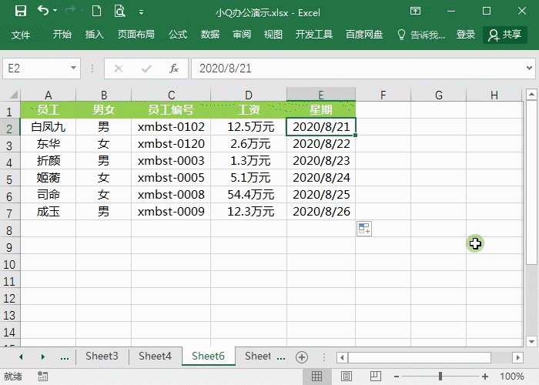Select column A header

[48, 95]
